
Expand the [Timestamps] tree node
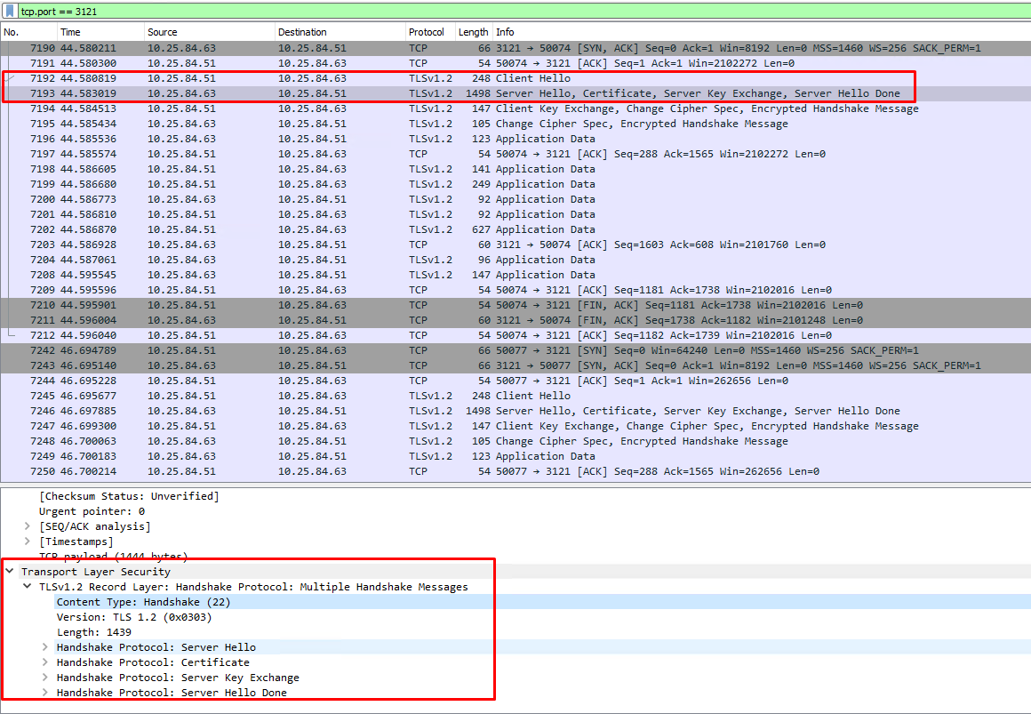point(28,542)
